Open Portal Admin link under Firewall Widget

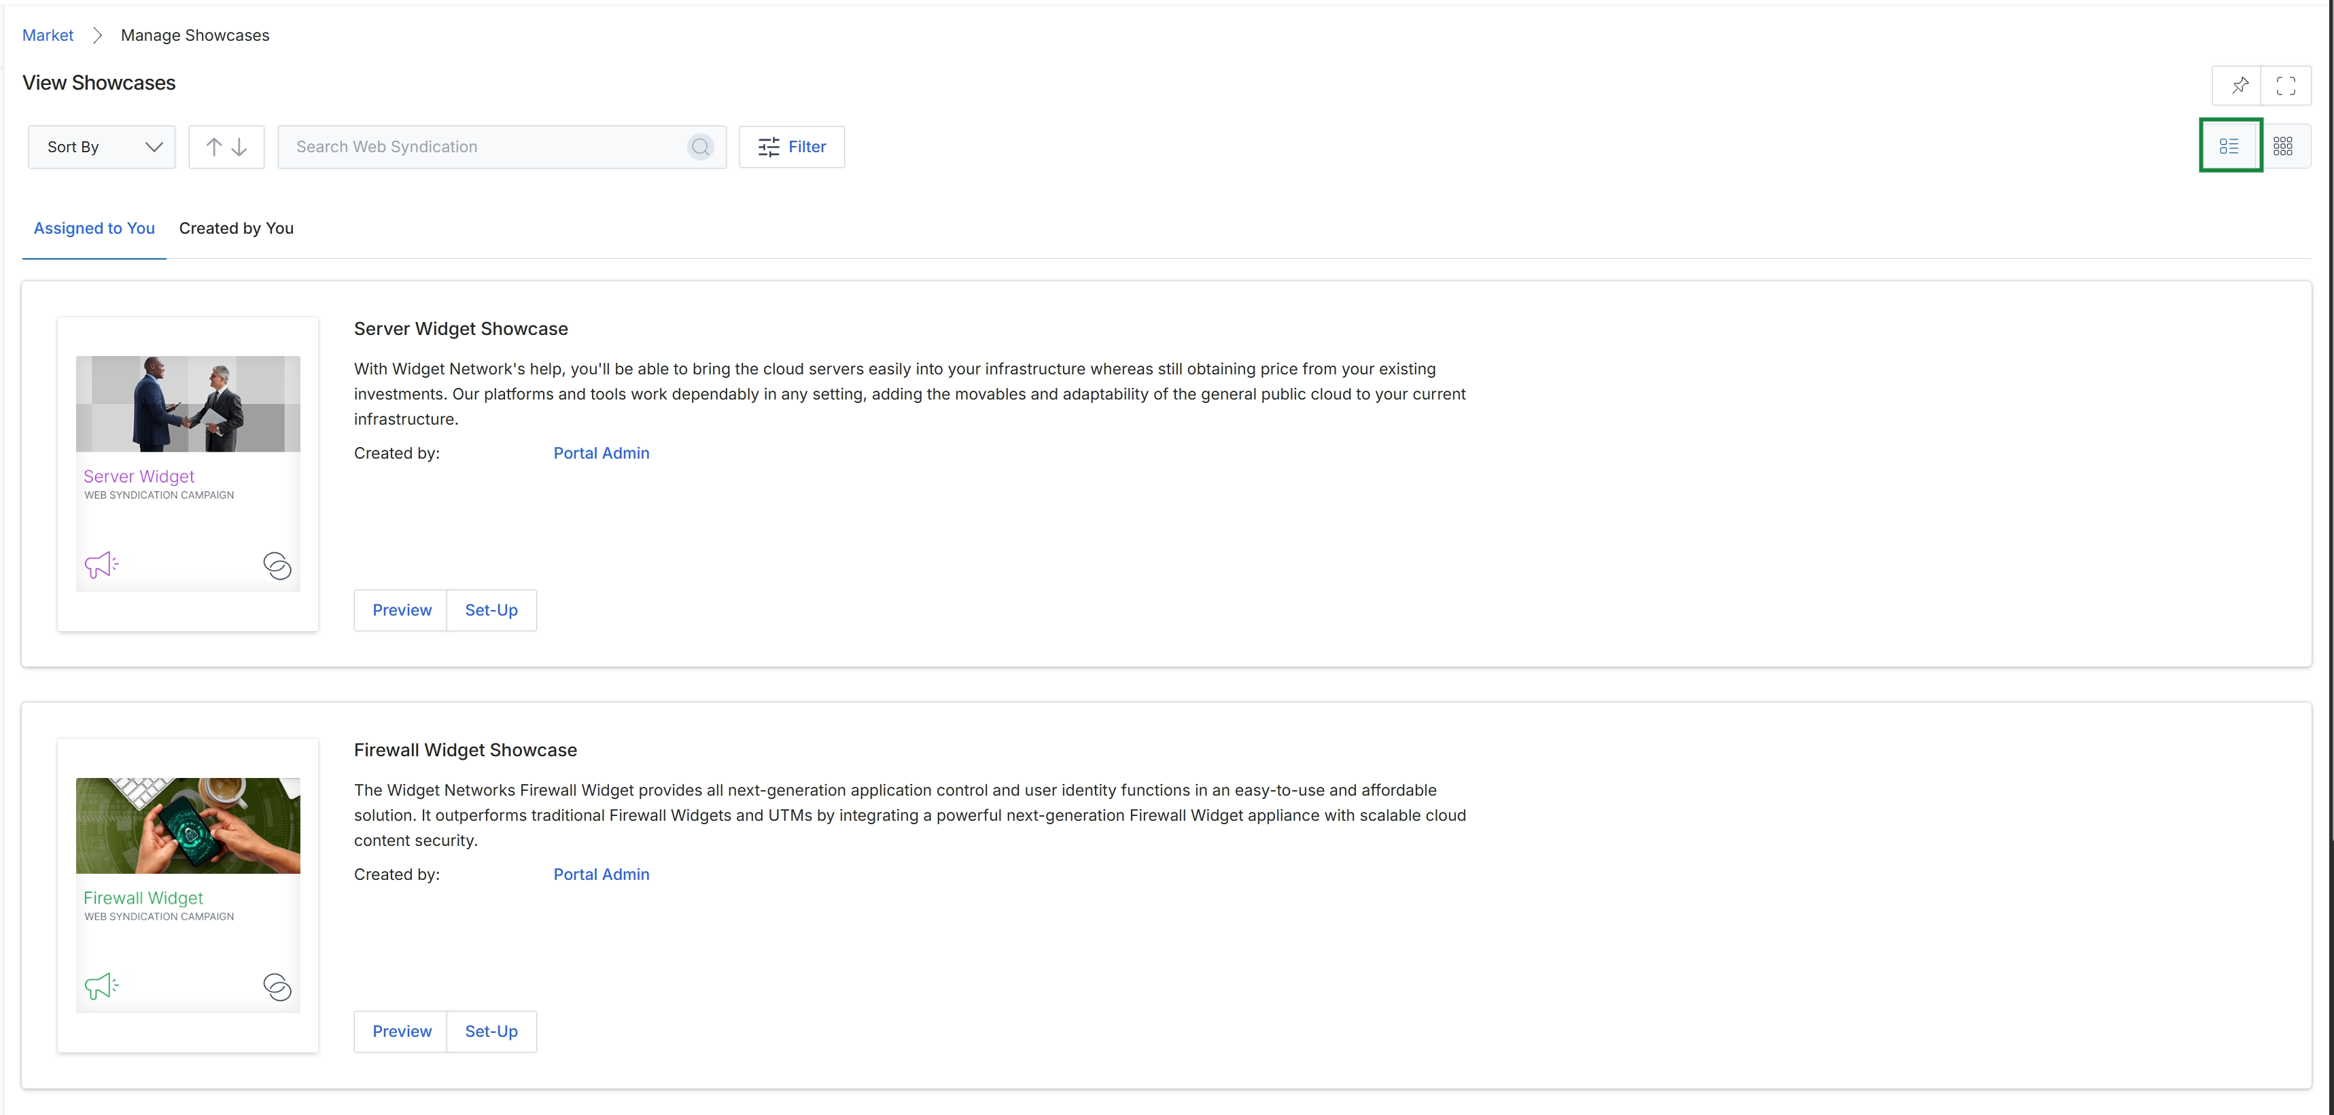(601, 874)
